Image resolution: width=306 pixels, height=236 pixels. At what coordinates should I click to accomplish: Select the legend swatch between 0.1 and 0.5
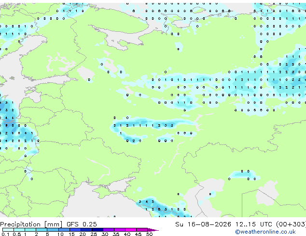click(8, 230)
